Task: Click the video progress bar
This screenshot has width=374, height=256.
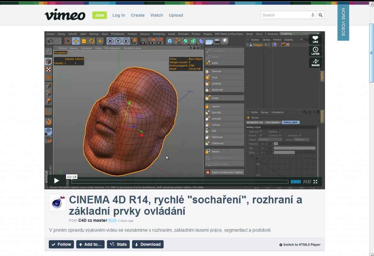Action: [180, 182]
